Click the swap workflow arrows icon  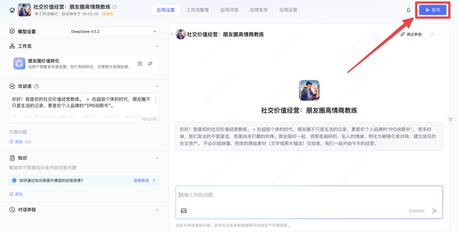coord(150,64)
